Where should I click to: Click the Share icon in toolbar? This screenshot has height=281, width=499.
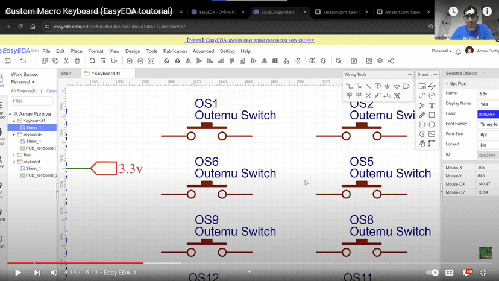coord(391,61)
